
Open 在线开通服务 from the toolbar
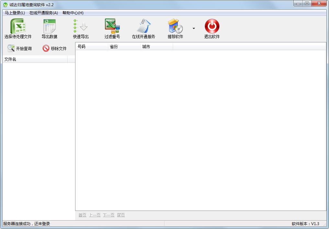click(x=143, y=26)
